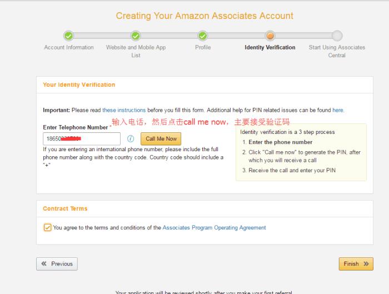Click the orange Identity Verification step circle
The height and width of the screenshot is (294, 389).
tap(270, 36)
